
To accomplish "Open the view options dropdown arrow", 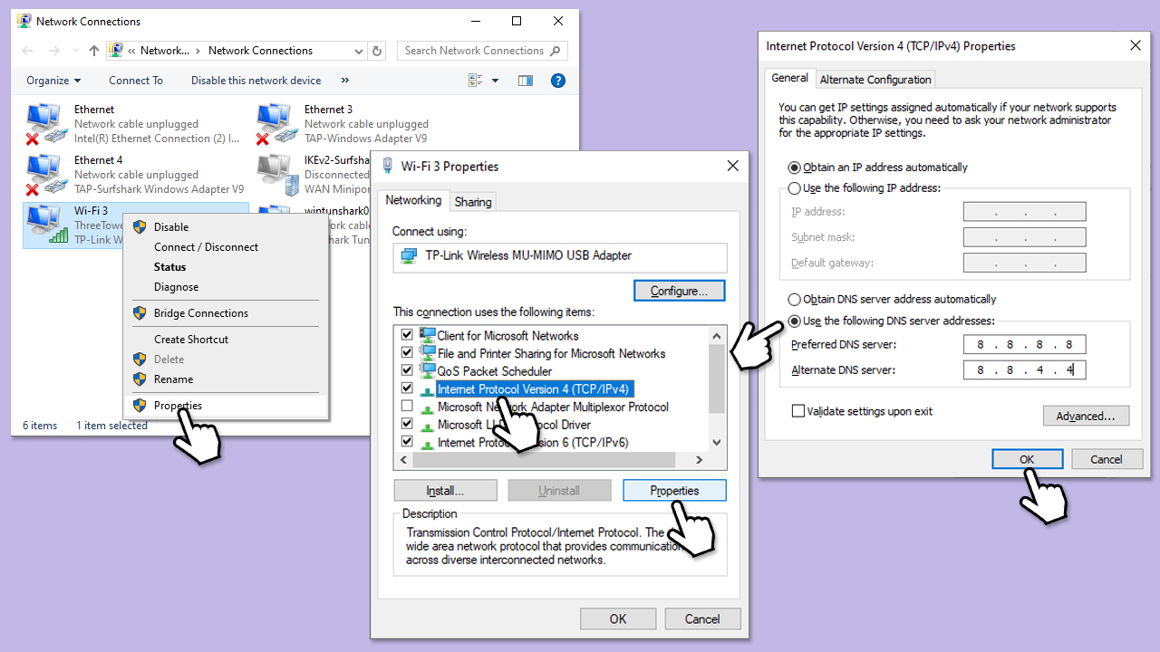I will pos(495,81).
